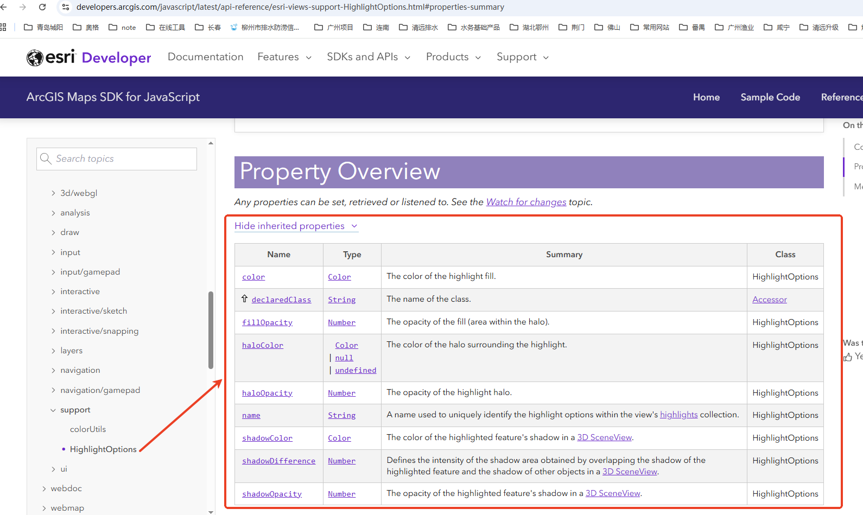Open the 湖北鄂州 bookmark folder
Viewport: 863px width, 515px height.
pos(529,27)
